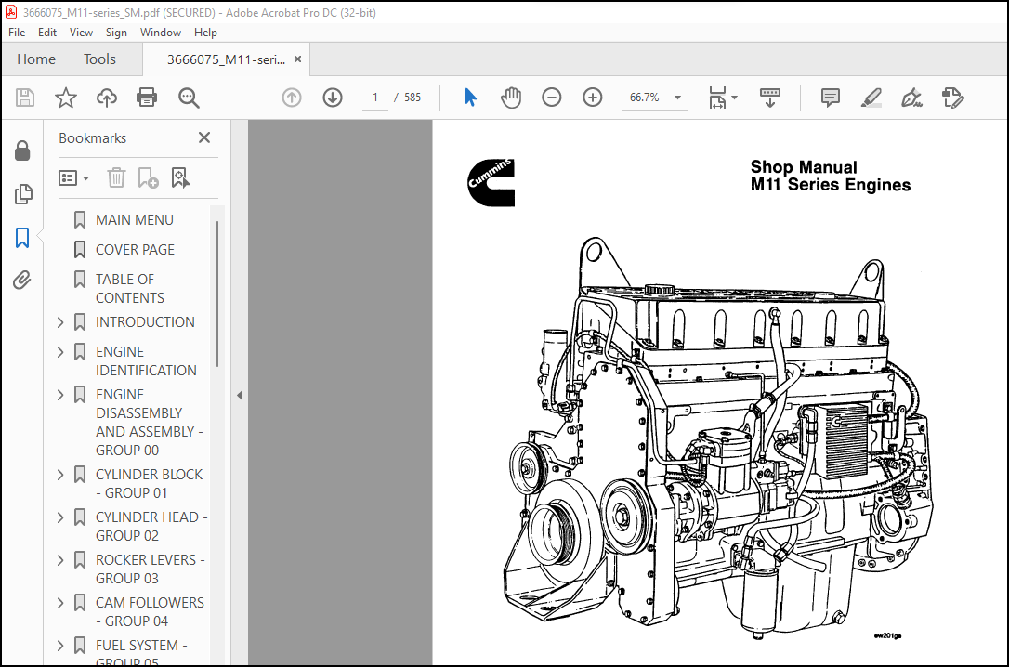1009x667 pixels.
Task: Expand CYLINDER BLOCK - GROUP 01 bookmark
Action: (60, 475)
